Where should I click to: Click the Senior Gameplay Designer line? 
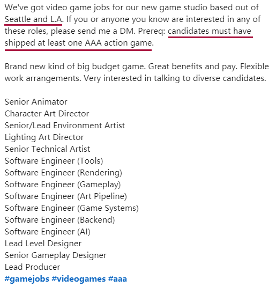pyautogui.click(x=55, y=255)
